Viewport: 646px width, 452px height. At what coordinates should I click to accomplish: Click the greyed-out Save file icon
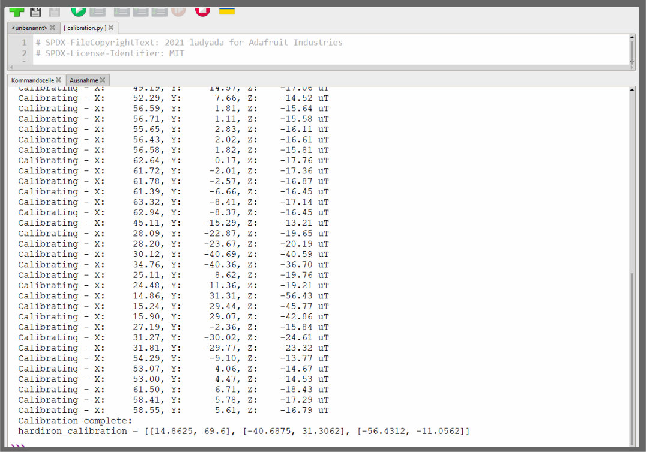(x=54, y=11)
